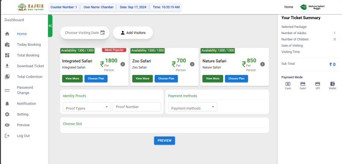Viewport: 342px width, 164px height.
Task: Click Home link in top header
Action: 289,7
